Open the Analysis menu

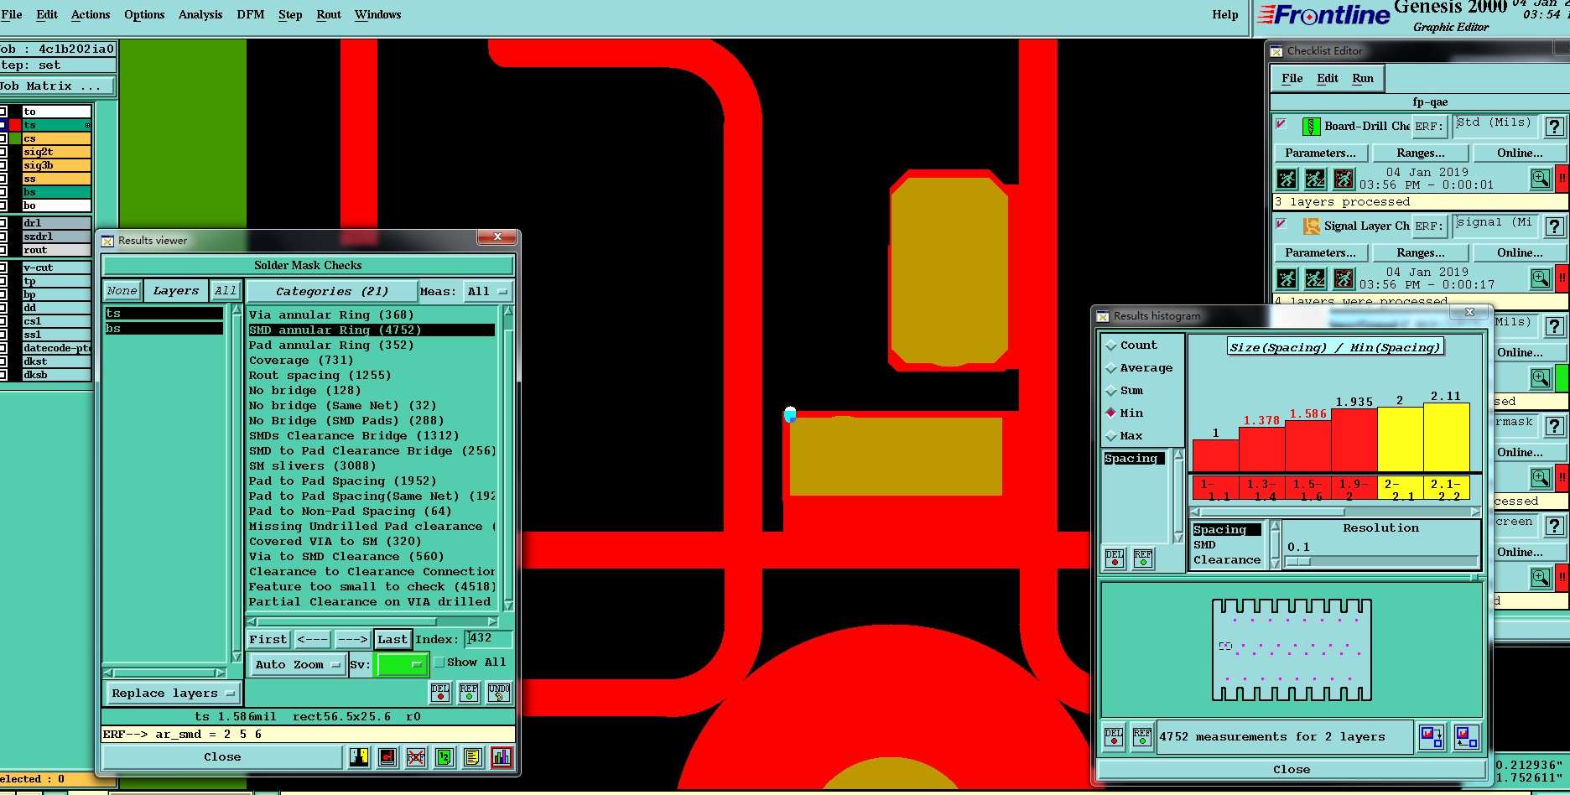pos(200,14)
